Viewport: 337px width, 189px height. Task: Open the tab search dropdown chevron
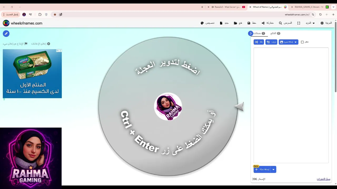tap(333, 7)
